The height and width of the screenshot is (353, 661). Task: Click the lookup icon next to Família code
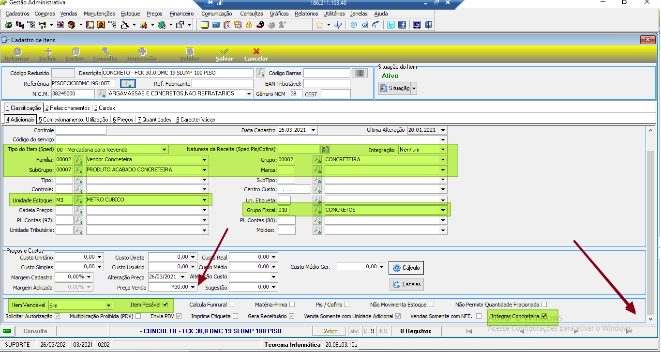pyautogui.click(x=78, y=159)
